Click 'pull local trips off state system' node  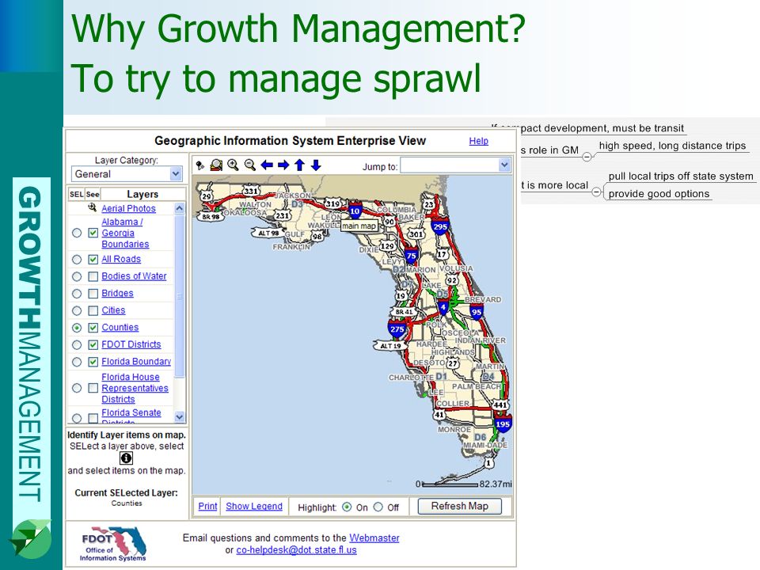pyautogui.click(x=681, y=176)
